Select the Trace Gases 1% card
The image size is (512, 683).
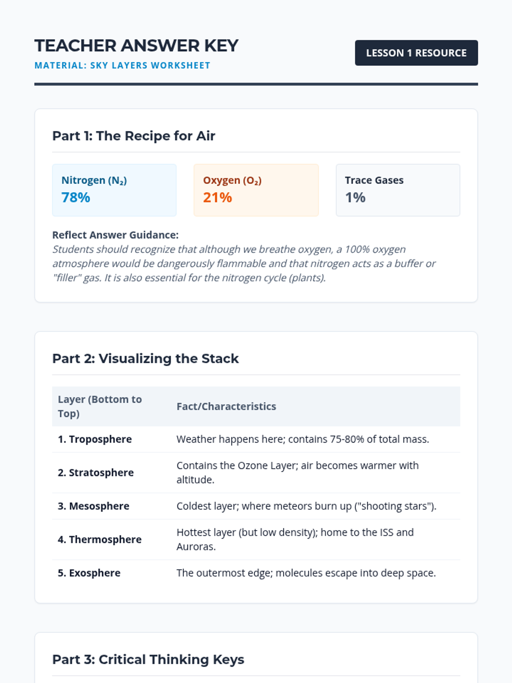point(398,190)
